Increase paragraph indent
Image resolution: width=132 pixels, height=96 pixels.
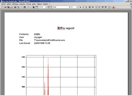coord(106,7)
